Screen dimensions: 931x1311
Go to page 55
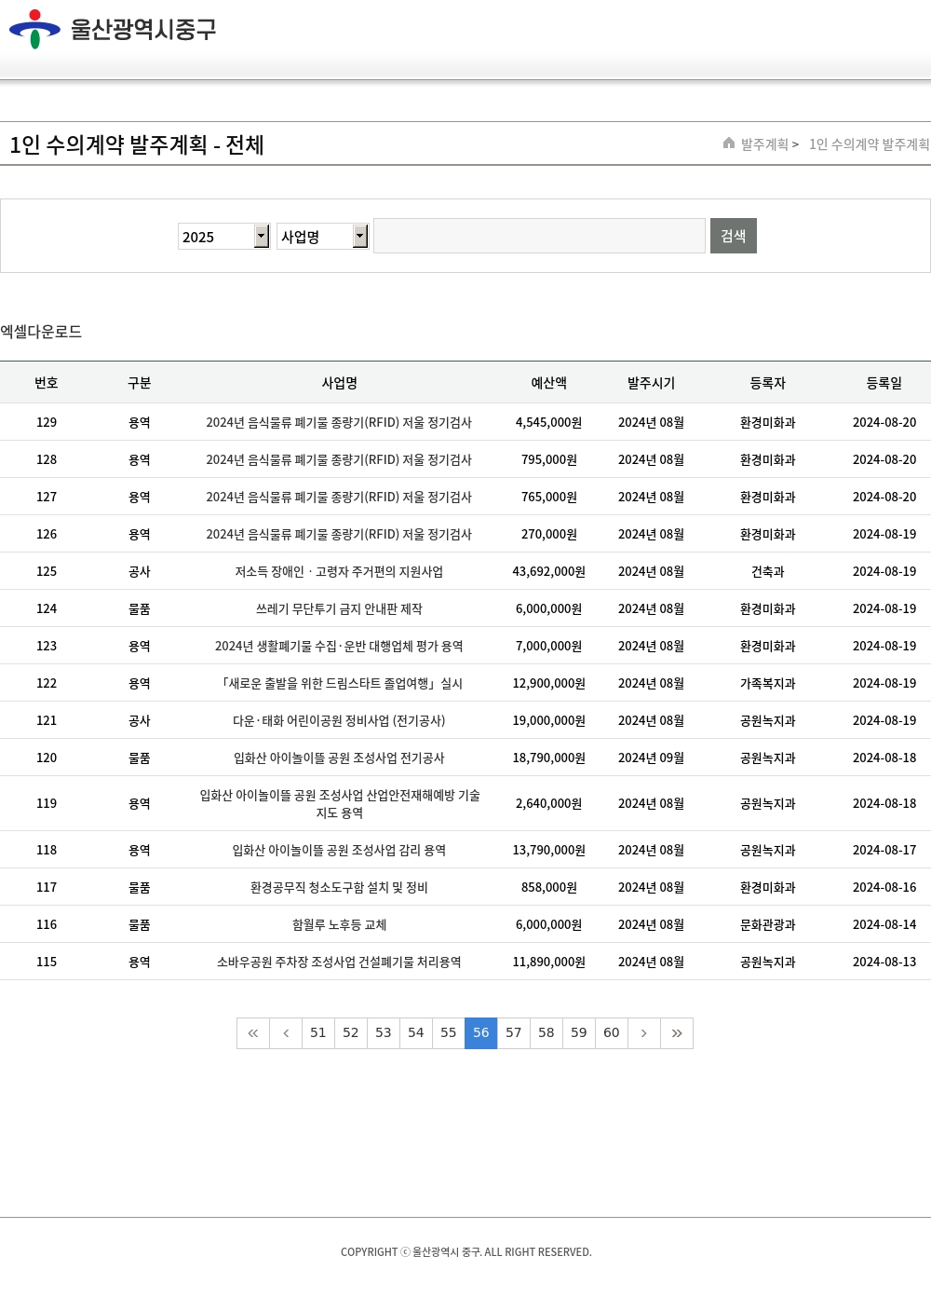[449, 1033]
